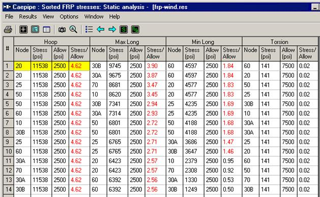Click Max Long ratio 2.94
Image resolution: width=320 pixels, height=197 pixels.
(152, 104)
